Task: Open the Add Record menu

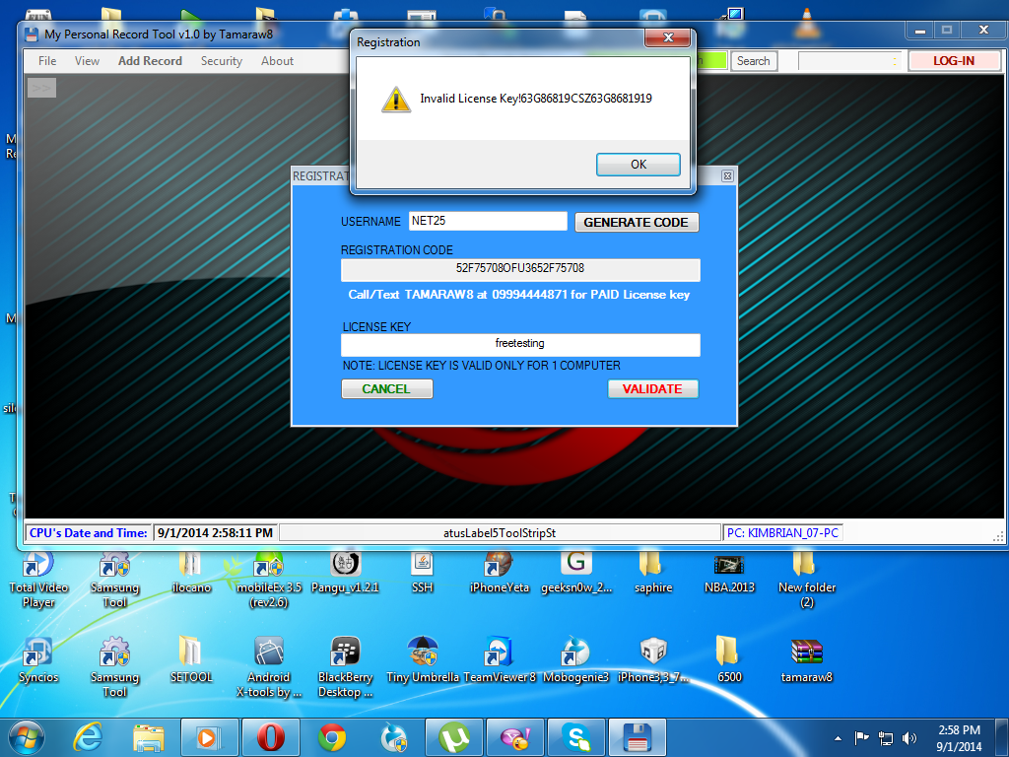Action: (x=150, y=61)
